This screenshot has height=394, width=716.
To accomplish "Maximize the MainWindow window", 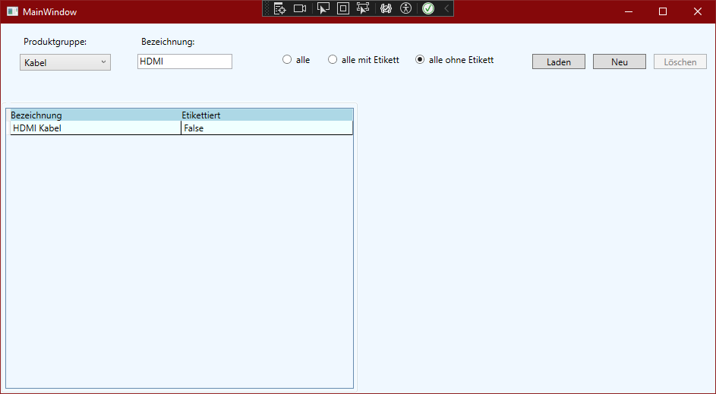I will click(663, 11).
